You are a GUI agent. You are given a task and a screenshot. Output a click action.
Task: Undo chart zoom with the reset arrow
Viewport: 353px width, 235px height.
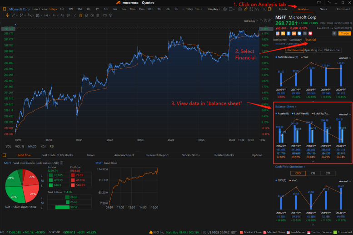coord(261,21)
